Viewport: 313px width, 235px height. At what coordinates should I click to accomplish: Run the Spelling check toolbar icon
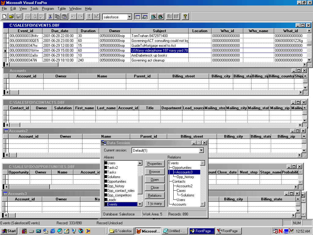coord(42,17)
